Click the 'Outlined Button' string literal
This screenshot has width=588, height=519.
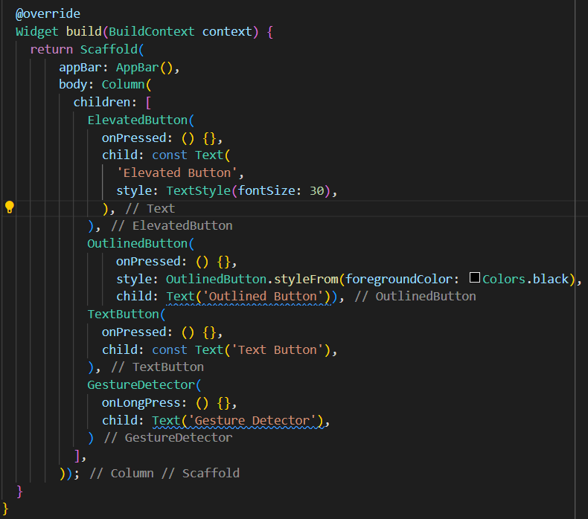click(x=266, y=297)
